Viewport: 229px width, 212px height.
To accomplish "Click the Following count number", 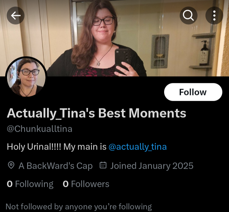I will click(10, 184).
